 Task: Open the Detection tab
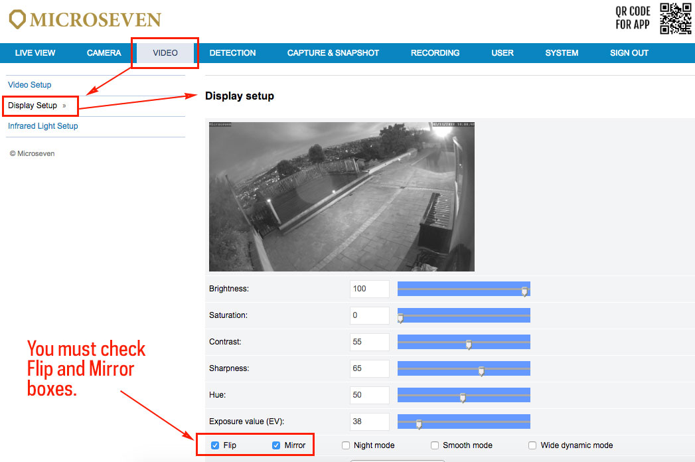[232, 53]
